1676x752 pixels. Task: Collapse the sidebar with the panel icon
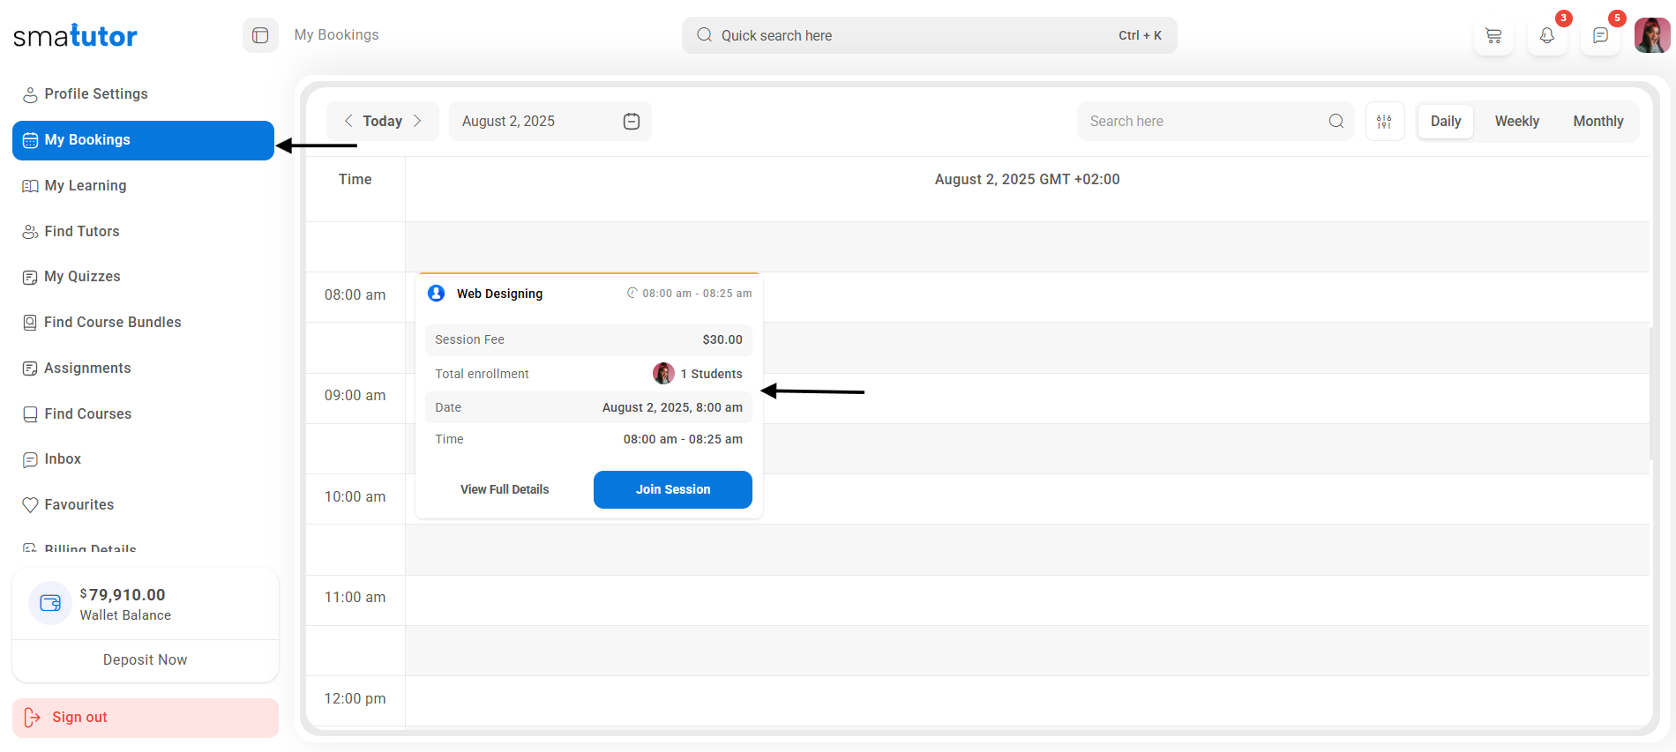click(260, 35)
